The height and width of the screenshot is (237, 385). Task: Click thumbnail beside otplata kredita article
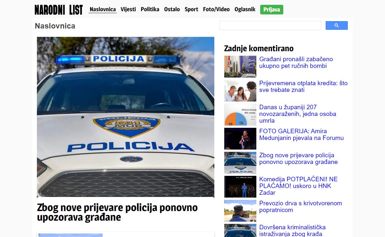[240, 91]
